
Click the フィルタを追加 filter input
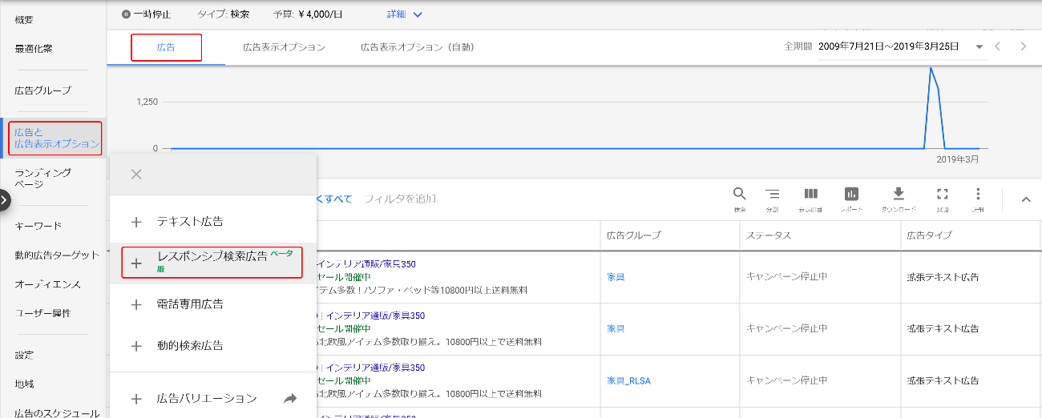(x=401, y=199)
